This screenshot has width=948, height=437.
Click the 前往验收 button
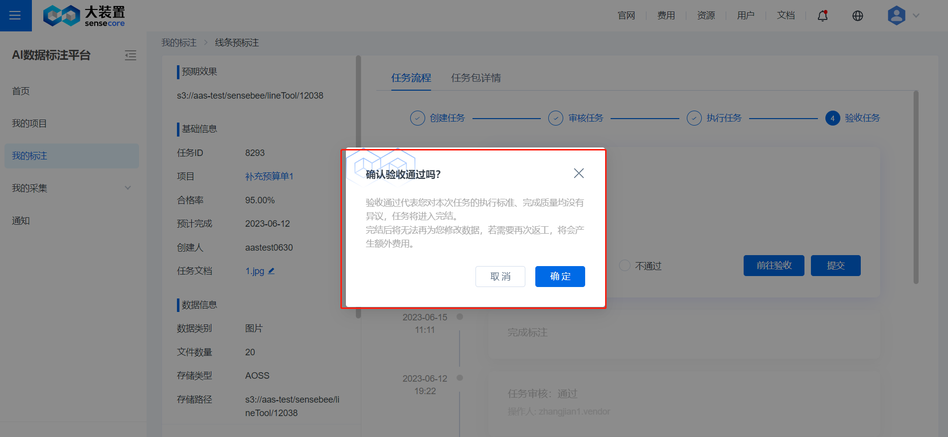(774, 266)
